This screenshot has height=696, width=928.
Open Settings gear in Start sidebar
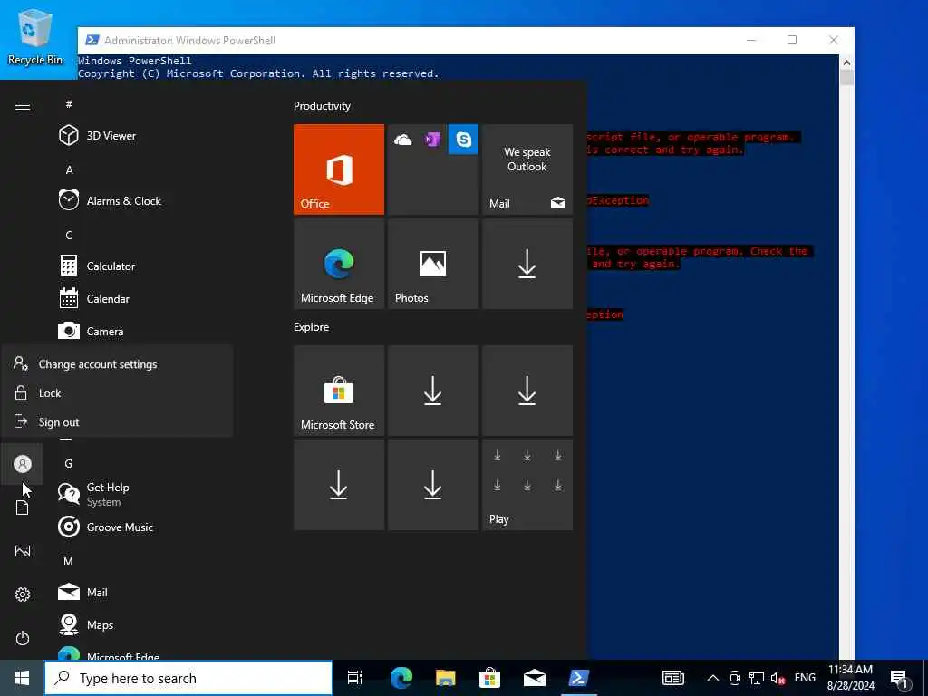click(23, 594)
